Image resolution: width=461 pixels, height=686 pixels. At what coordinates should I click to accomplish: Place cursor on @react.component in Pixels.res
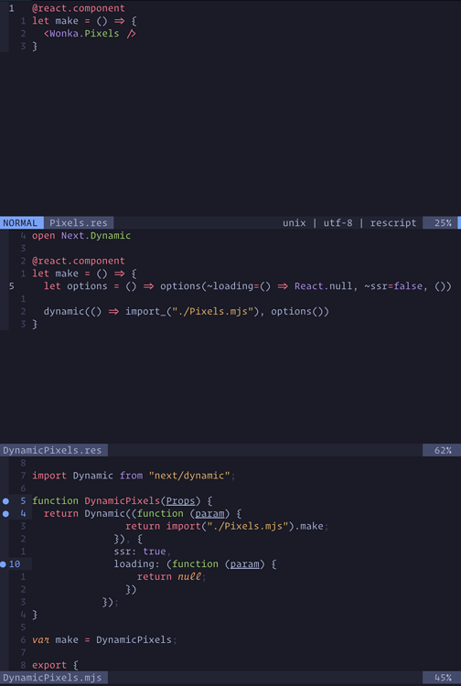(x=79, y=8)
